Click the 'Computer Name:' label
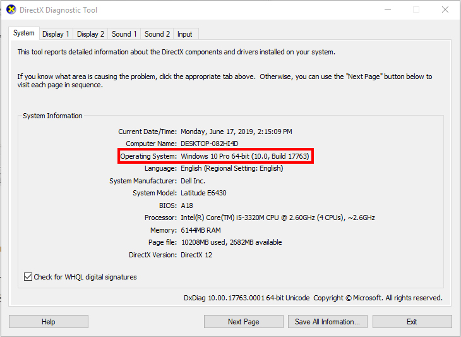Viewport: 461px width, 337px height. click(152, 144)
